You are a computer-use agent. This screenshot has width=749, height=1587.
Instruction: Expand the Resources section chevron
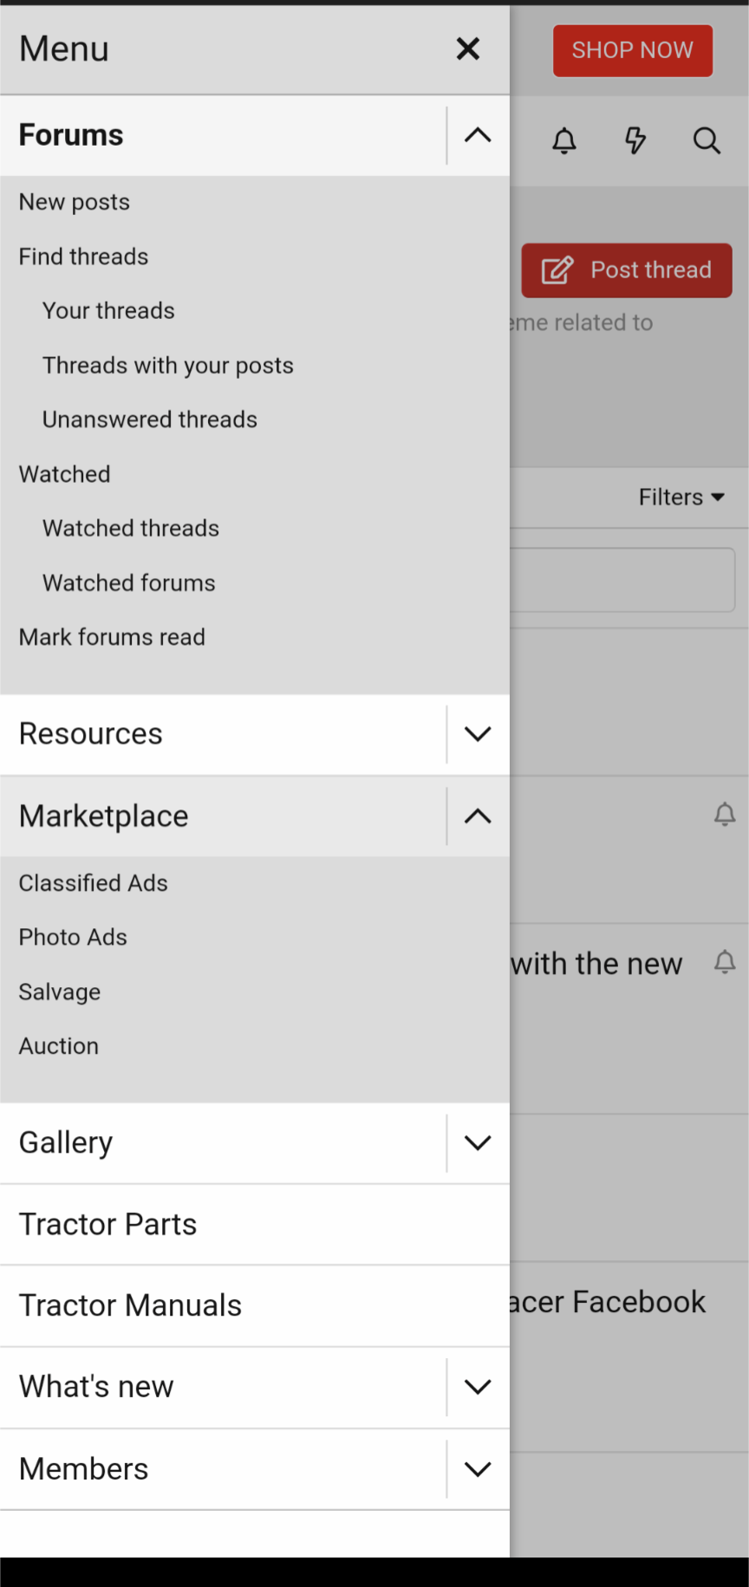click(x=478, y=734)
